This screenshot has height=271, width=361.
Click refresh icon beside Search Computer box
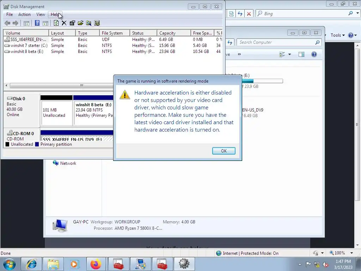[x=230, y=42]
